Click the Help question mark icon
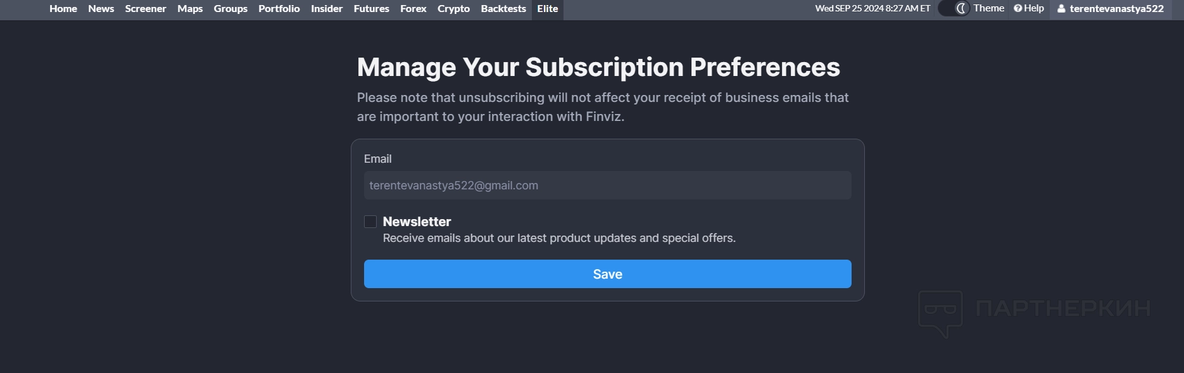This screenshot has width=1184, height=373. (x=1017, y=8)
